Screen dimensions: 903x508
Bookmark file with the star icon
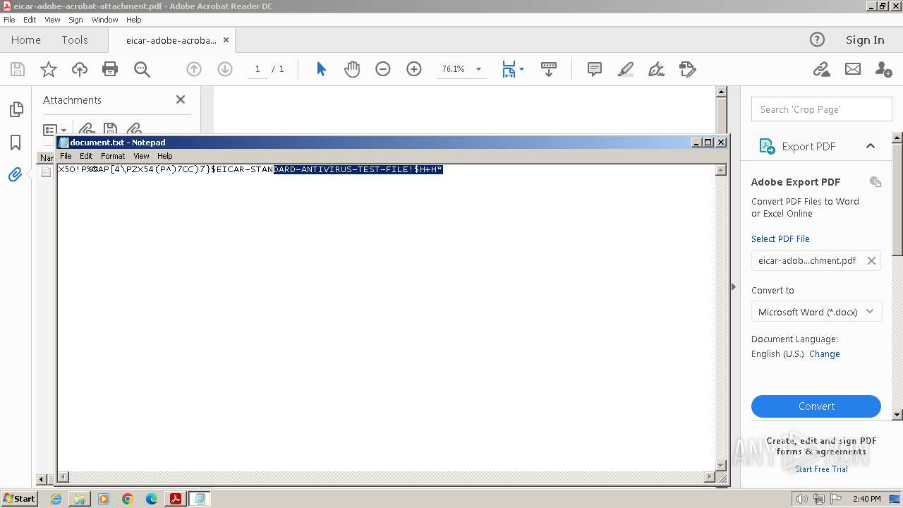[49, 69]
